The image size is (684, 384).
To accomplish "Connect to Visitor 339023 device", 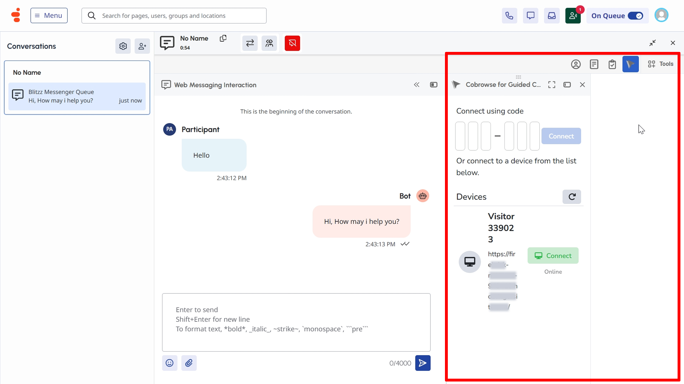I will 553,256.
